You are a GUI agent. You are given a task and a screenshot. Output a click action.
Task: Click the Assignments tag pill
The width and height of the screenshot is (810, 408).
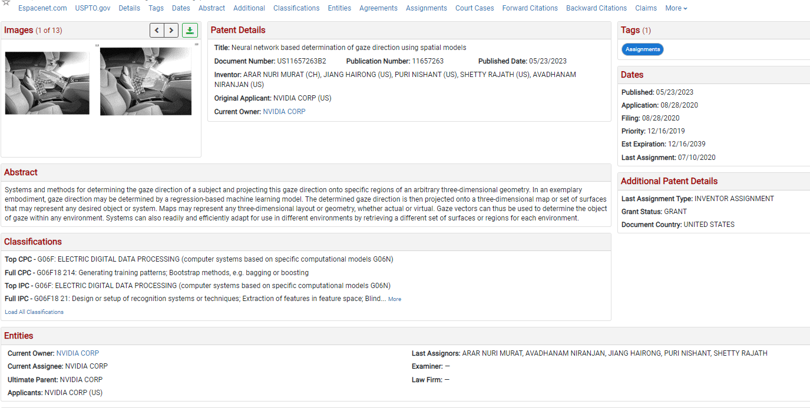point(643,49)
